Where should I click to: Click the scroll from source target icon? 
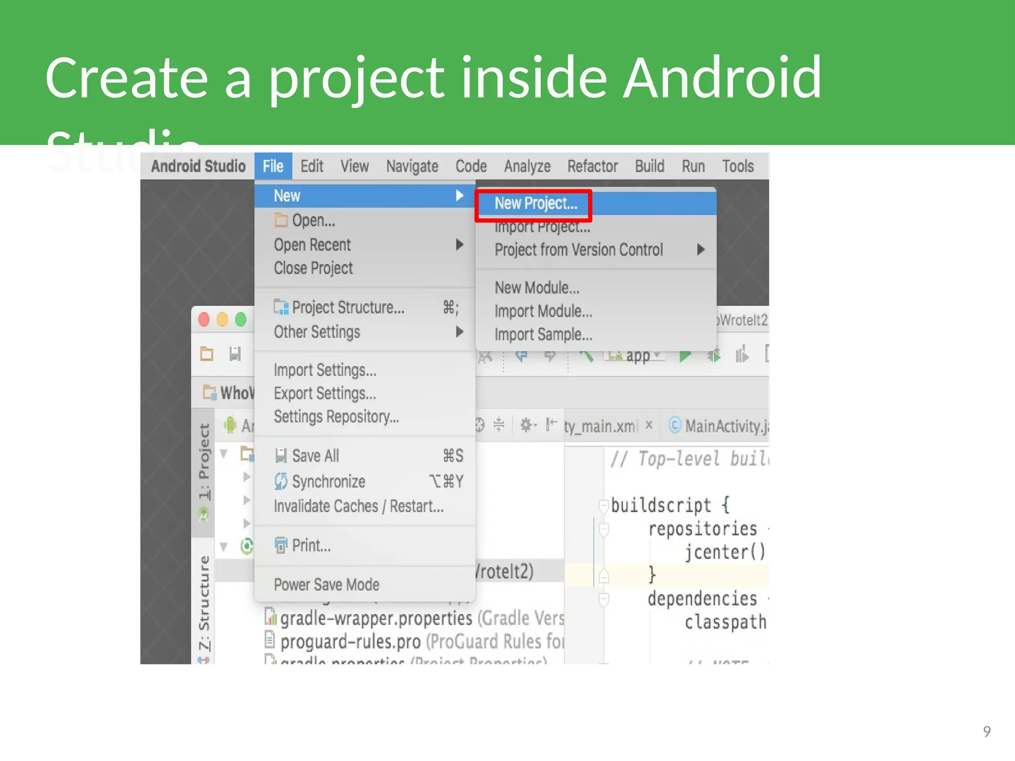[x=479, y=425]
